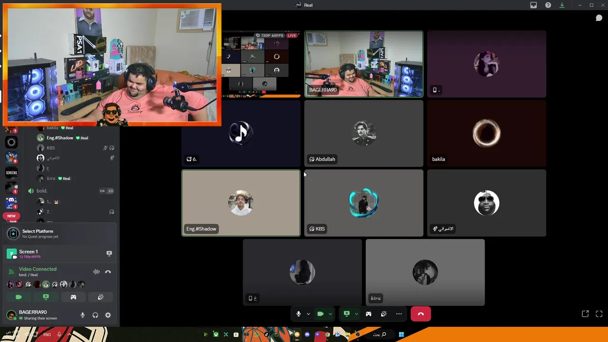
Task: Focus KBS participant tile
Action: [364, 203]
